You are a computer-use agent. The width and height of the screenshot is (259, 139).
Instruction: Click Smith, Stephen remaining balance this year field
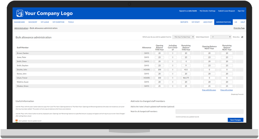(186, 66)
